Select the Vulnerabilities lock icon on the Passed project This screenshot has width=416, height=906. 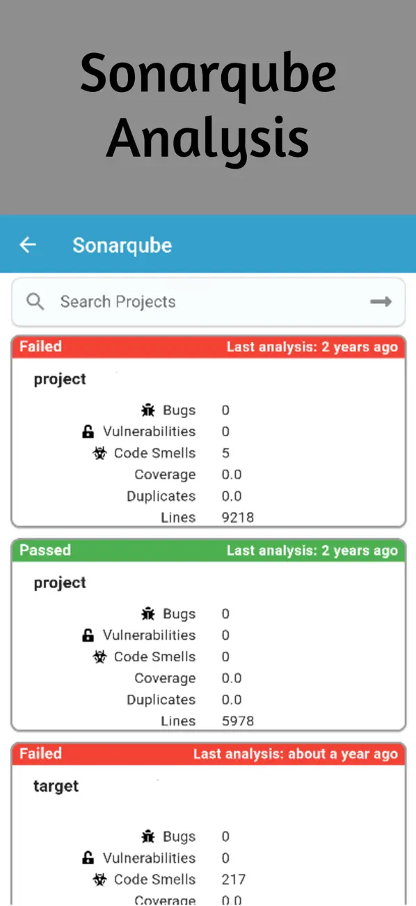pyautogui.click(x=88, y=635)
